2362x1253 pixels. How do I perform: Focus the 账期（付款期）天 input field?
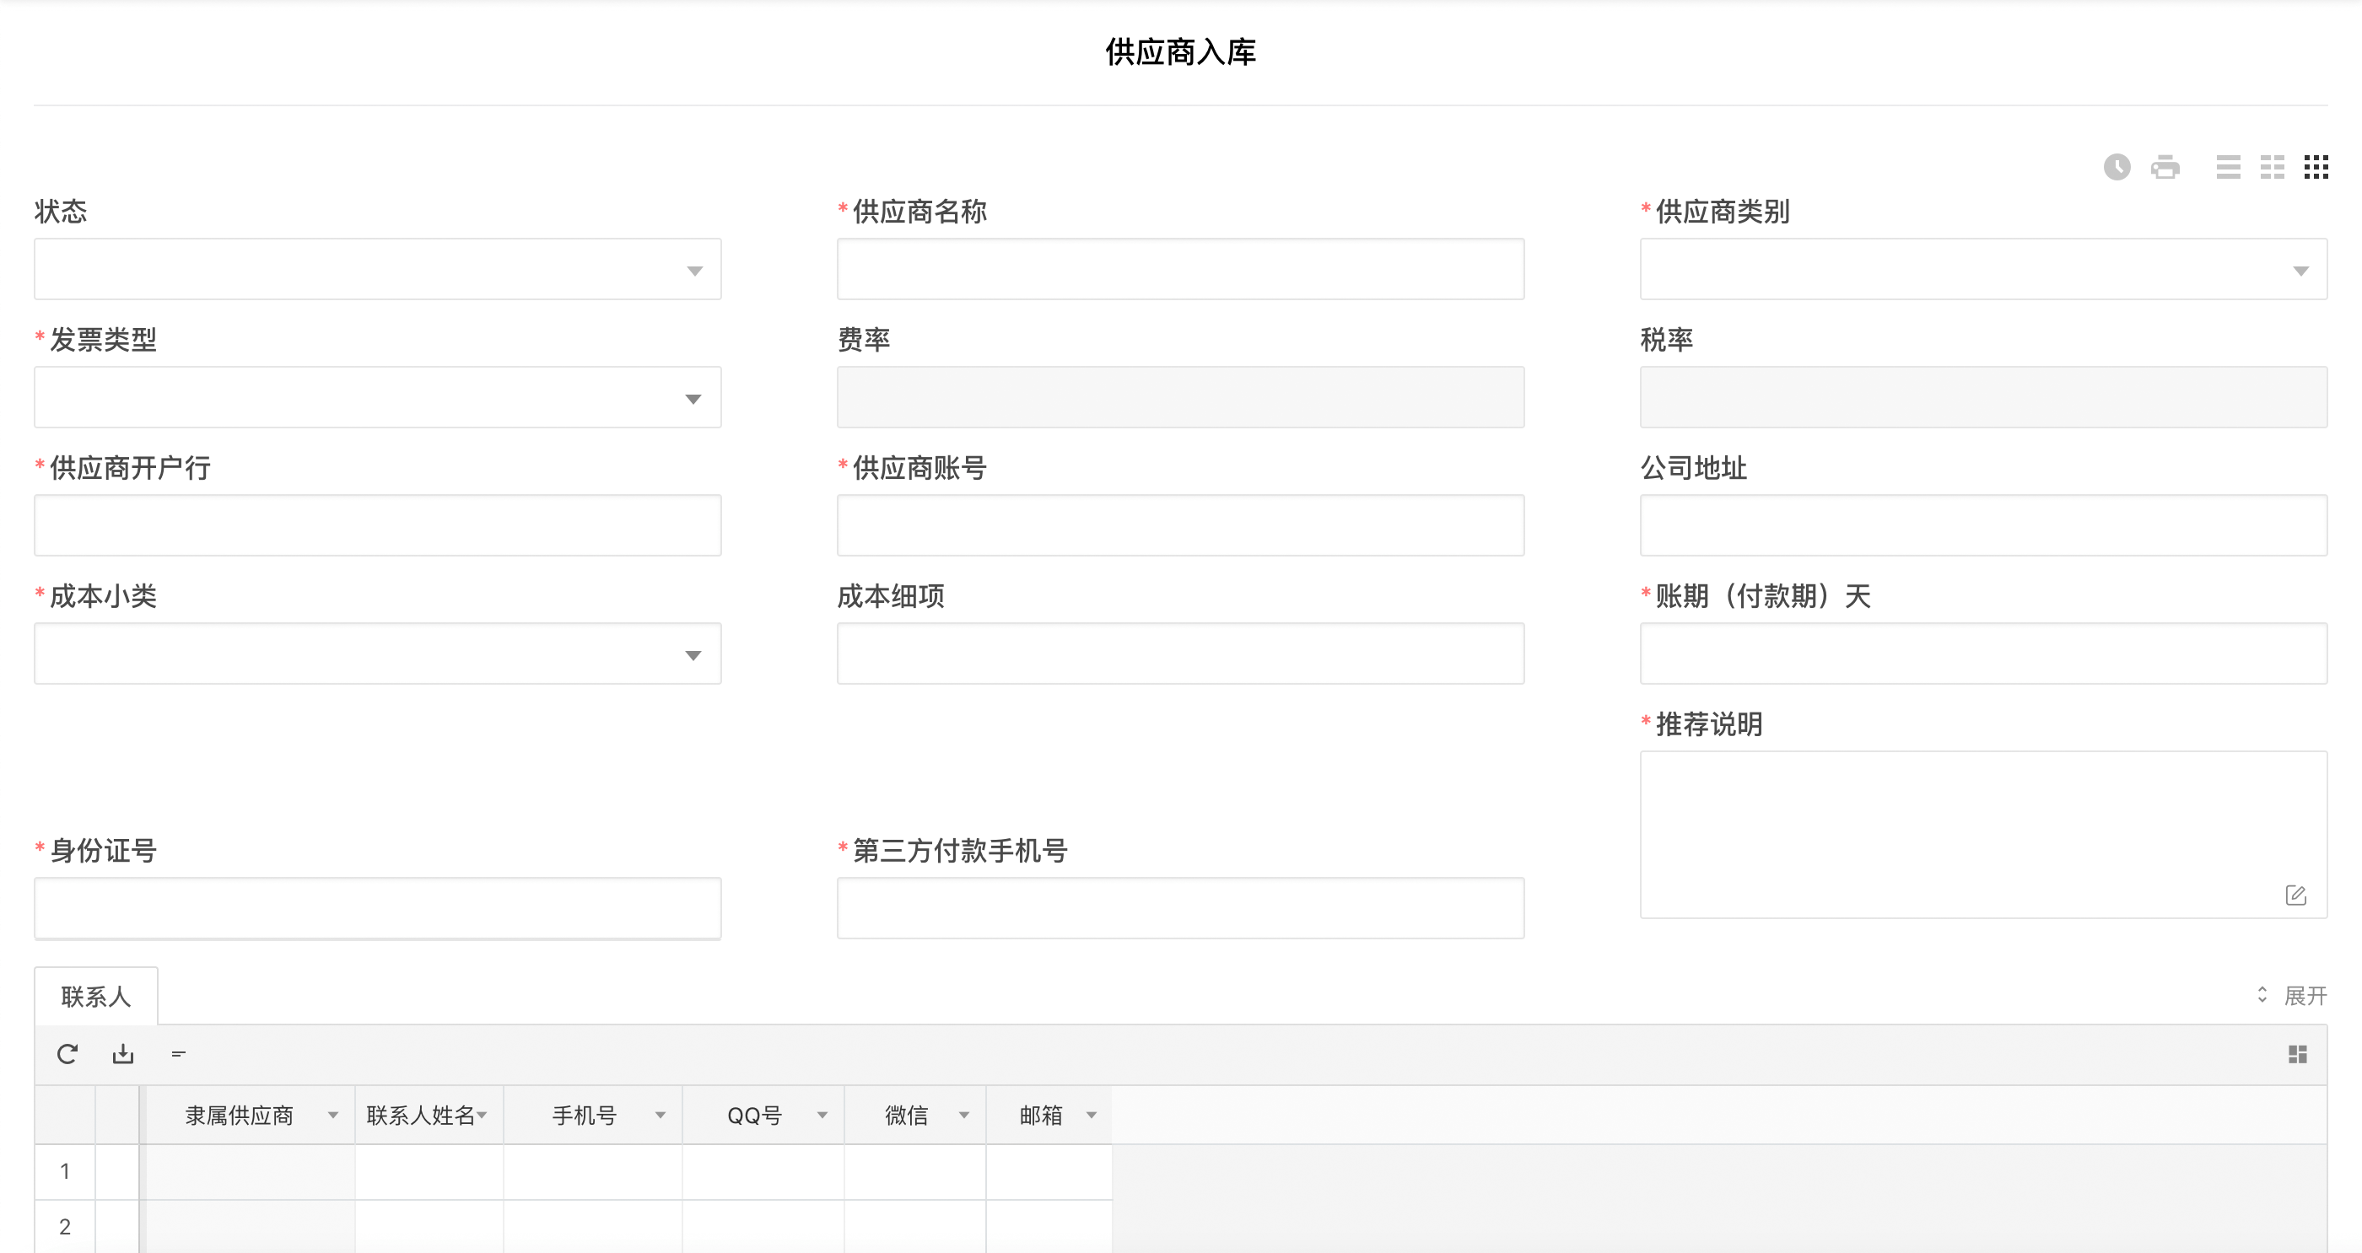(1983, 653)
